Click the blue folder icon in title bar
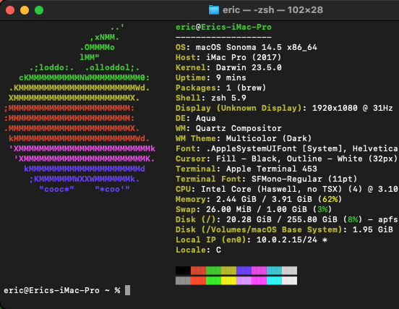Viewport: 399px width, 309px height. point(214,10)
